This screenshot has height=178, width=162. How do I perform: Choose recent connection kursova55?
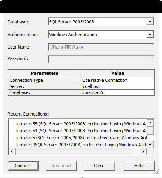[x=78, y=124]
